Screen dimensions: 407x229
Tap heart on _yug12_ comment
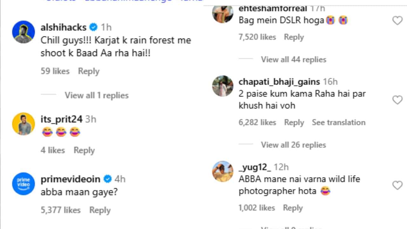click(397, 185)
